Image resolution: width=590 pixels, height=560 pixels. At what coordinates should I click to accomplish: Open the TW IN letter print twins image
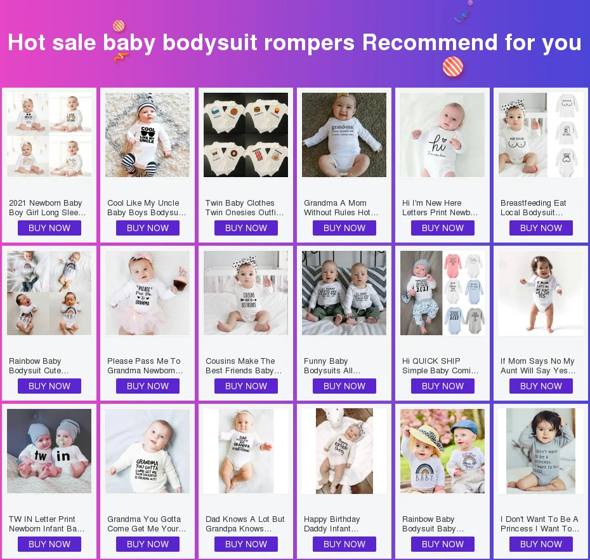(x=49, y=451)
